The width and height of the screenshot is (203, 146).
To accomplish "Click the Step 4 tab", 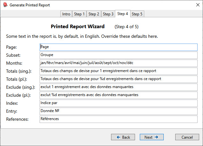I will [x=123, y=14].
